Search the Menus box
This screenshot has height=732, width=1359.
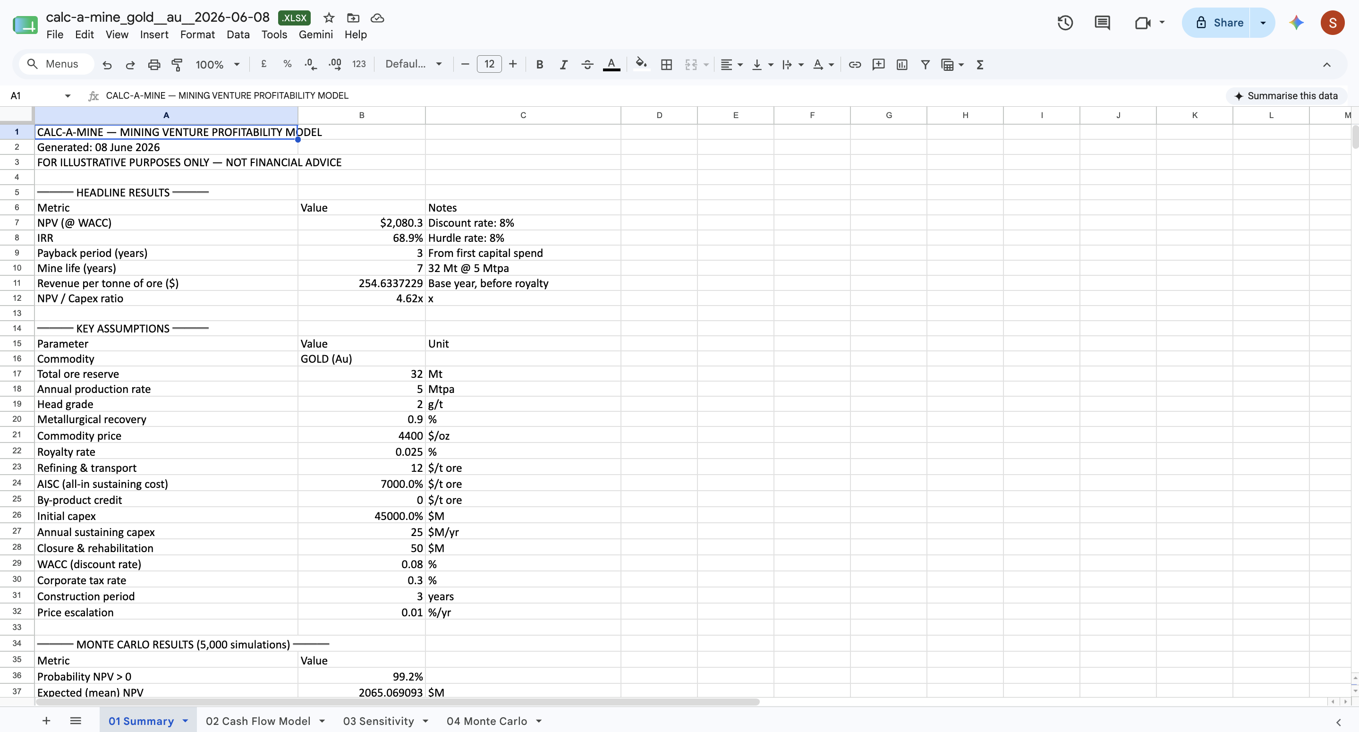[x=57, y=64]
